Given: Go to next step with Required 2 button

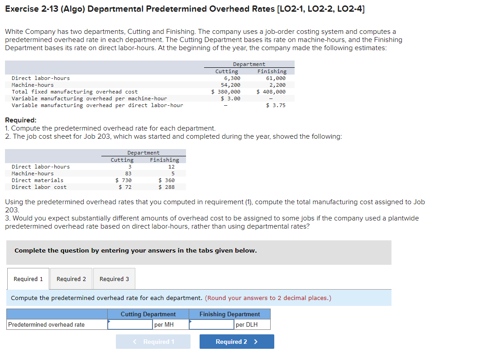Looking at the screenshot, I should point(237,342).
